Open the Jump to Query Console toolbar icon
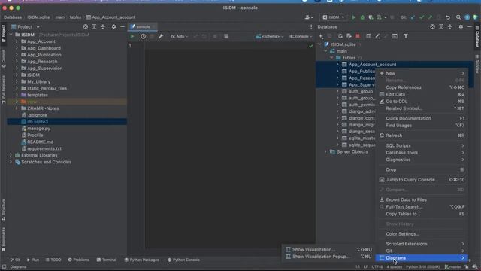 [x=395, y=36]
